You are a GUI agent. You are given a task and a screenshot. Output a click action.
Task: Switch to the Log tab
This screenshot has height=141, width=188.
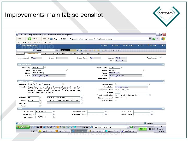coord(98,54)
